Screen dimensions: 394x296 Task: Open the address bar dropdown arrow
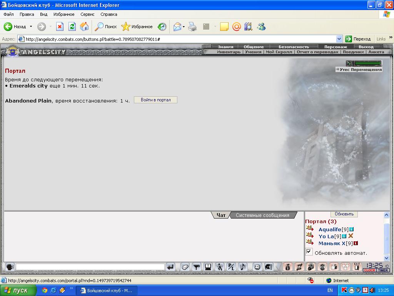(x=339, y=39)
